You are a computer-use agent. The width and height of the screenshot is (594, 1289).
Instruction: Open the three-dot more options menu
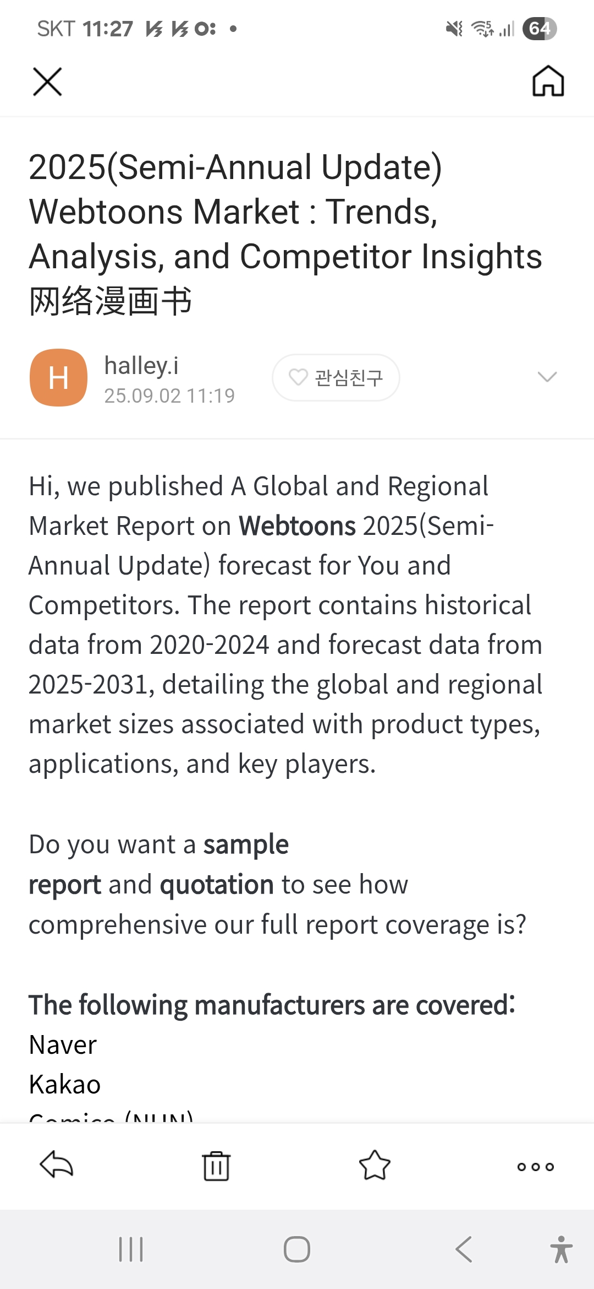click(535, 1166)
